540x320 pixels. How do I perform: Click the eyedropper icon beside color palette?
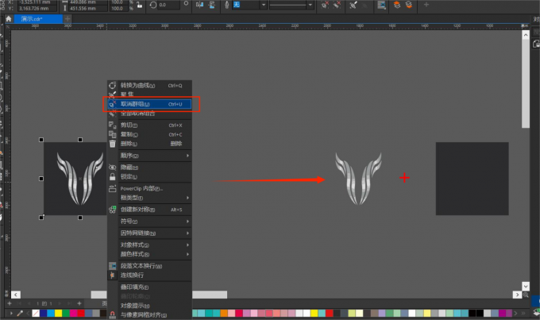[x=20, y=314]
